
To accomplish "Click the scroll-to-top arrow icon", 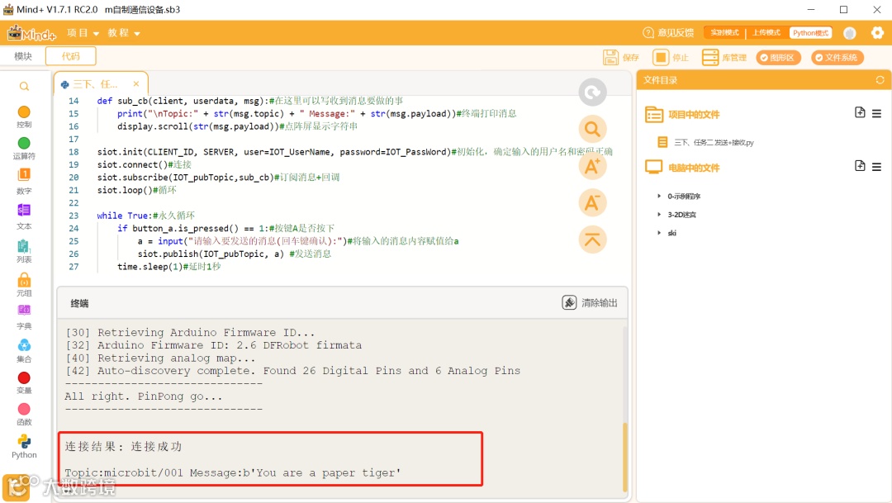I will point(592,240).
